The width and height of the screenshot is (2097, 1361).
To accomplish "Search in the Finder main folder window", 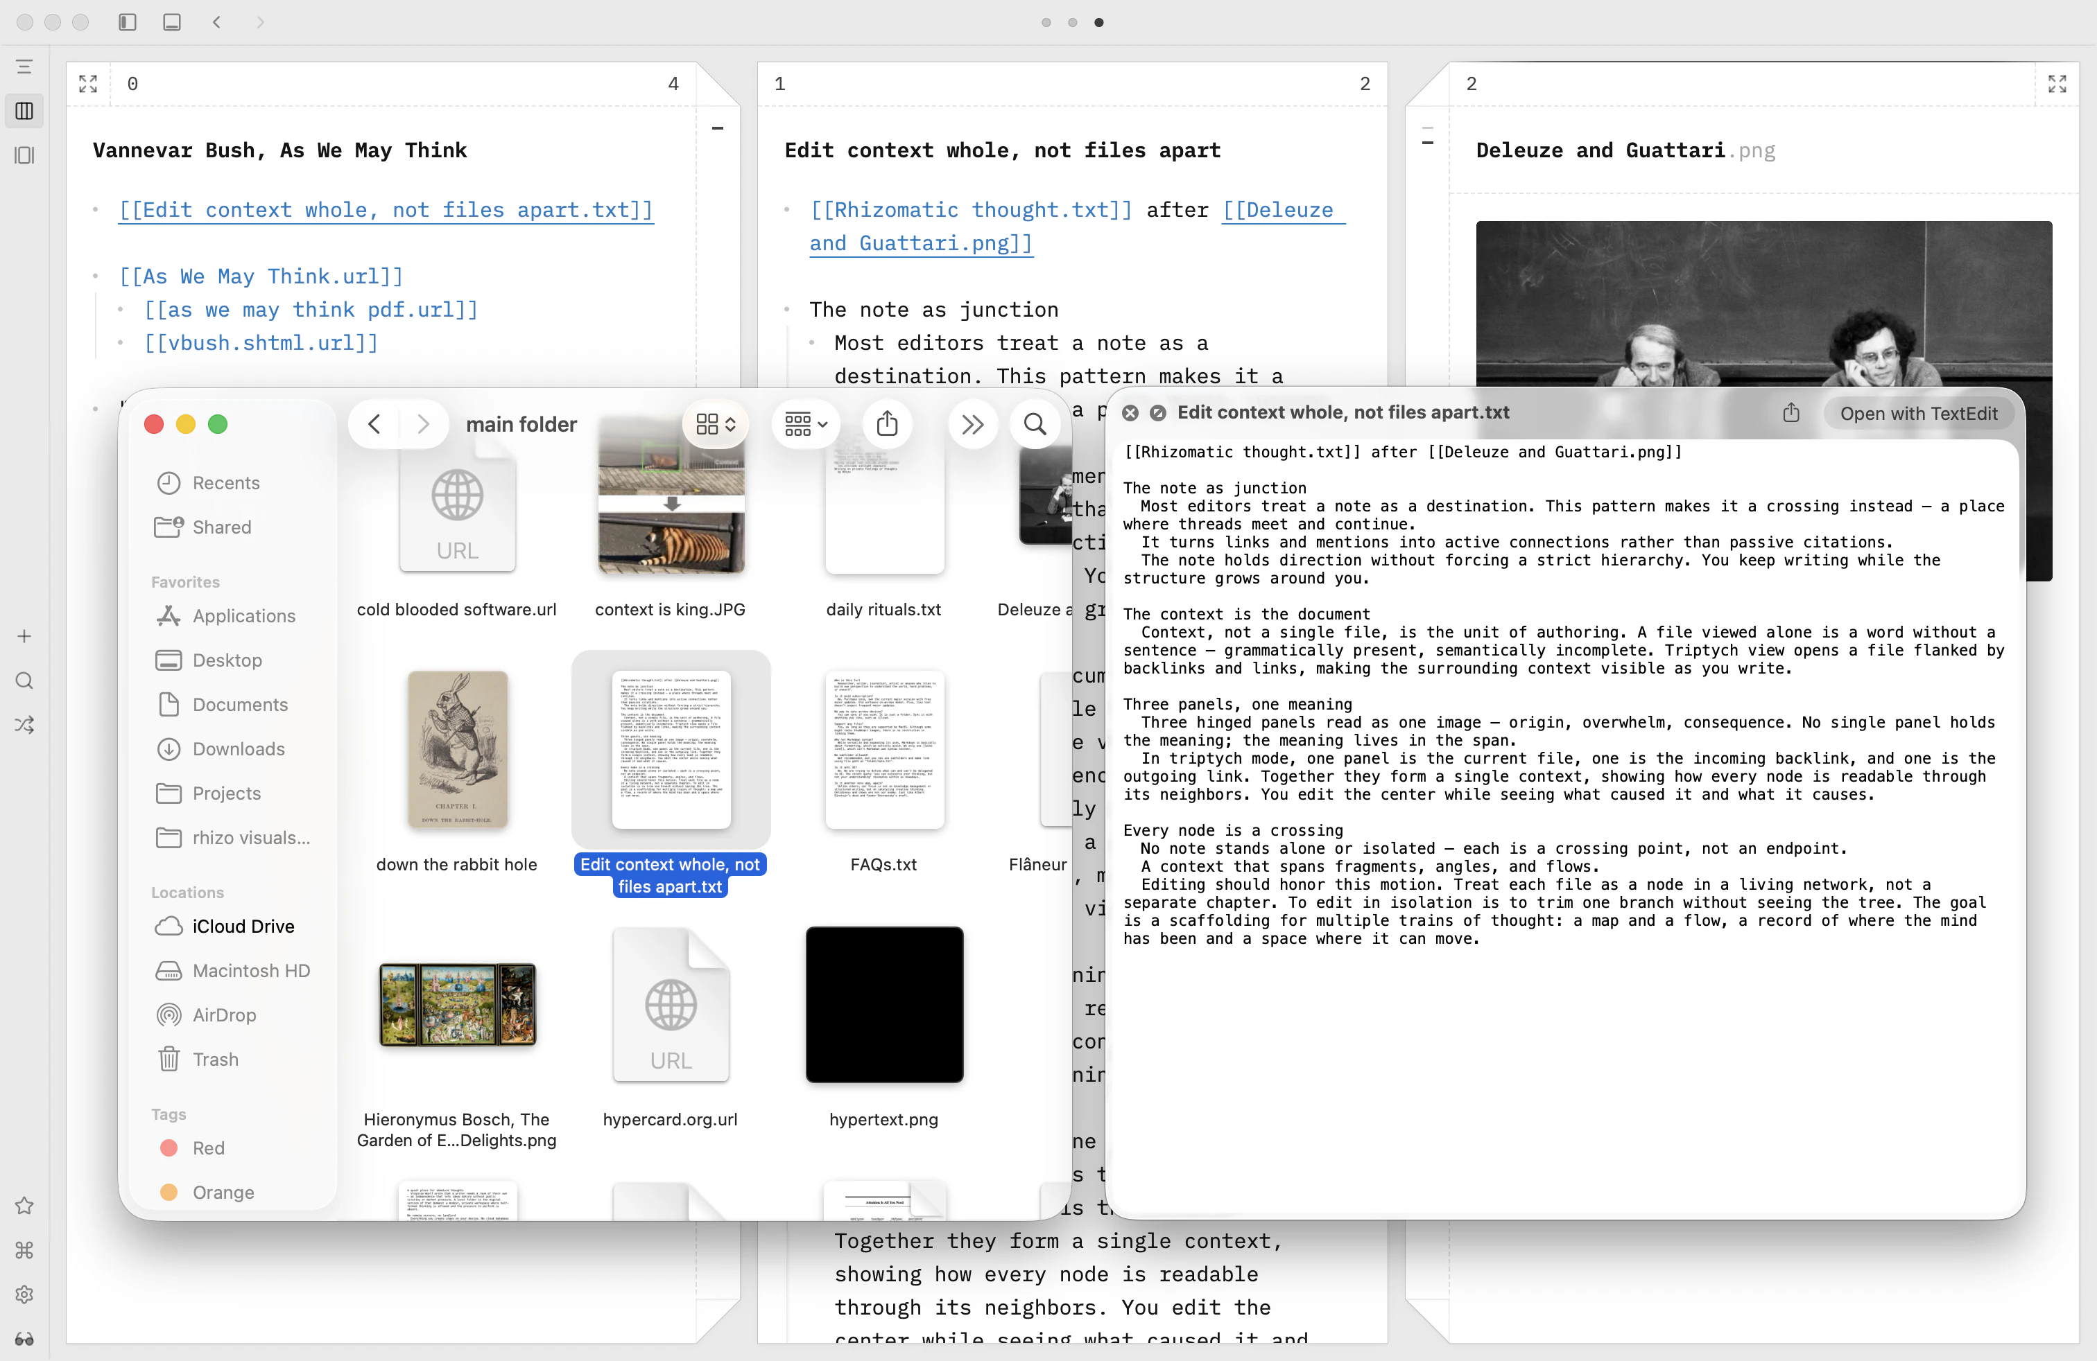I will point(1035,424).
